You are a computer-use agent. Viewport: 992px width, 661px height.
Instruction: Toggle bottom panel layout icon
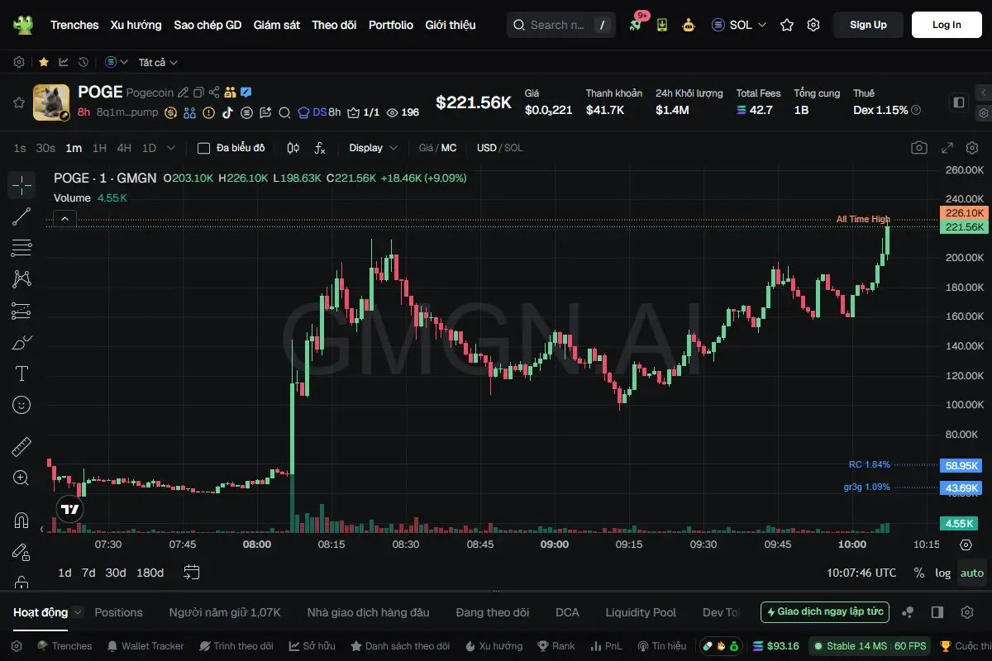(x=937, y=612)
